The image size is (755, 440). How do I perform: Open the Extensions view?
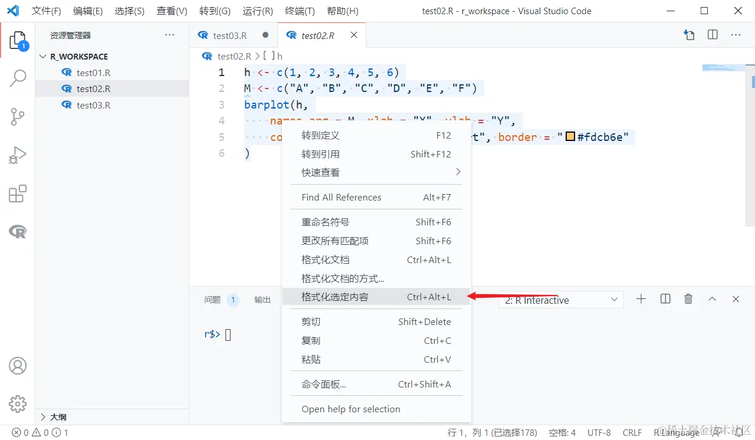click(x=18, y=193)
